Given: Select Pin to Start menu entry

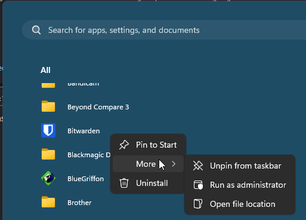Looking at the screenshot, I should tap(148, 145).
